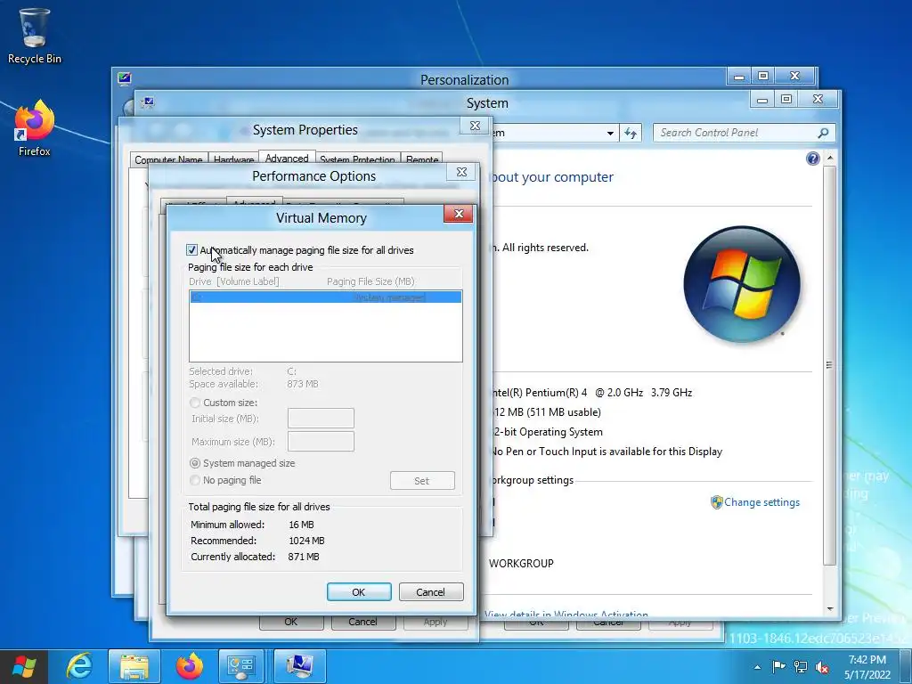Click the search magnifier in Control Panel
This screenshot has height=684, width=912.
point(823,134)
